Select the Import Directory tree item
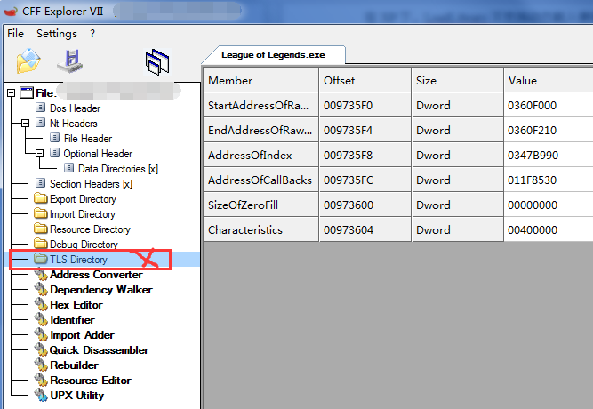This screenshot has width=593, height=409. (x=82, y=214)
